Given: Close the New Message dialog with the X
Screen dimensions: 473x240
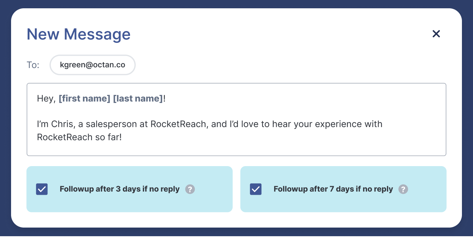Looking at the screenshot, I should coord(436,34).
